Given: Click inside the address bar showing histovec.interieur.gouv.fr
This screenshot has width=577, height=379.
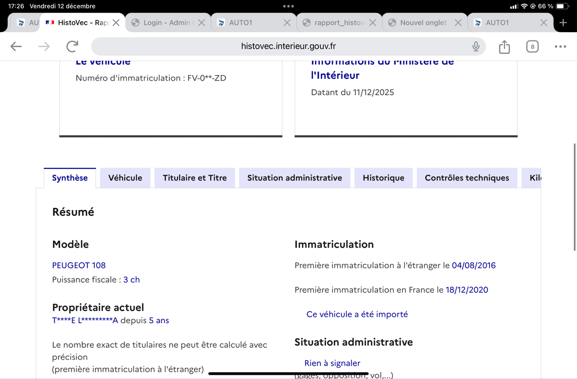Looking at the screenshot, I should point(288,46).
